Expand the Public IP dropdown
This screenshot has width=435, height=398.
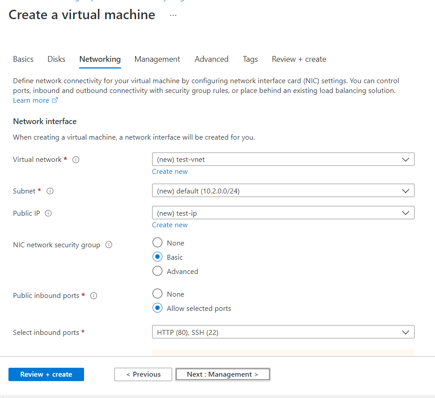pos(283,213)
